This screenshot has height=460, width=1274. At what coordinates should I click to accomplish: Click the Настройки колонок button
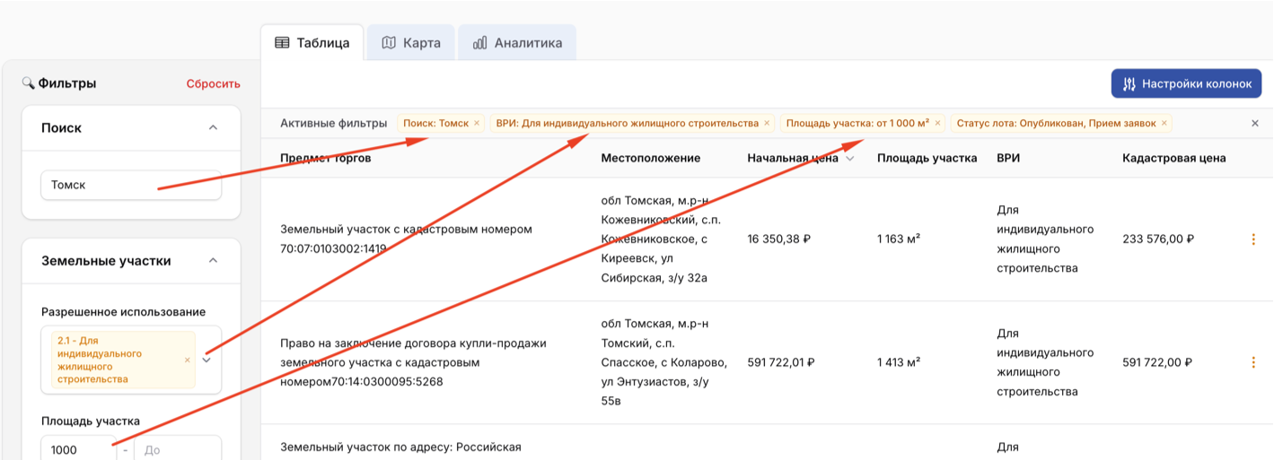pyautogui.click(x=1186, y=83)
